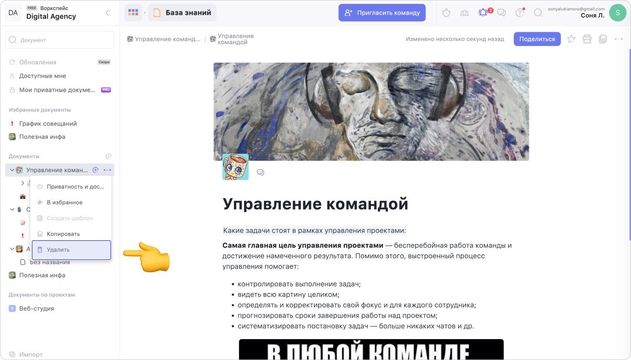The height and width of the screenshot is (360, 631).
Task: Open document comments bubble icon
Action: coord(261,172)
